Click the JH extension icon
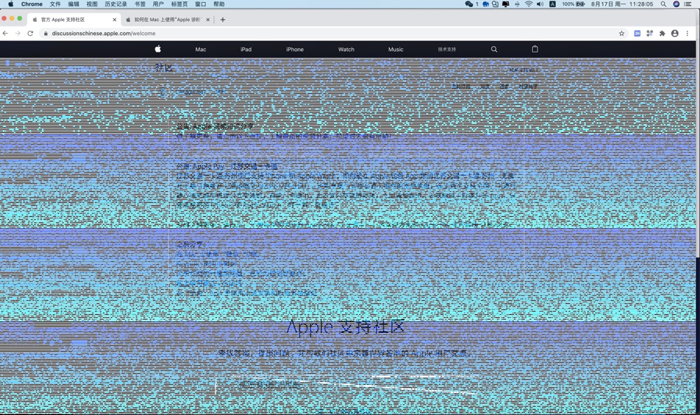The height and width of the screenshot is (415, 700). [637, 33]
